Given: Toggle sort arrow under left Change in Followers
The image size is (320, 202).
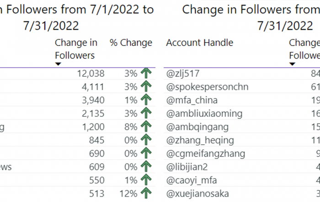Looking at the screenshot, I should pyautogui.click(x=58, y=64).
